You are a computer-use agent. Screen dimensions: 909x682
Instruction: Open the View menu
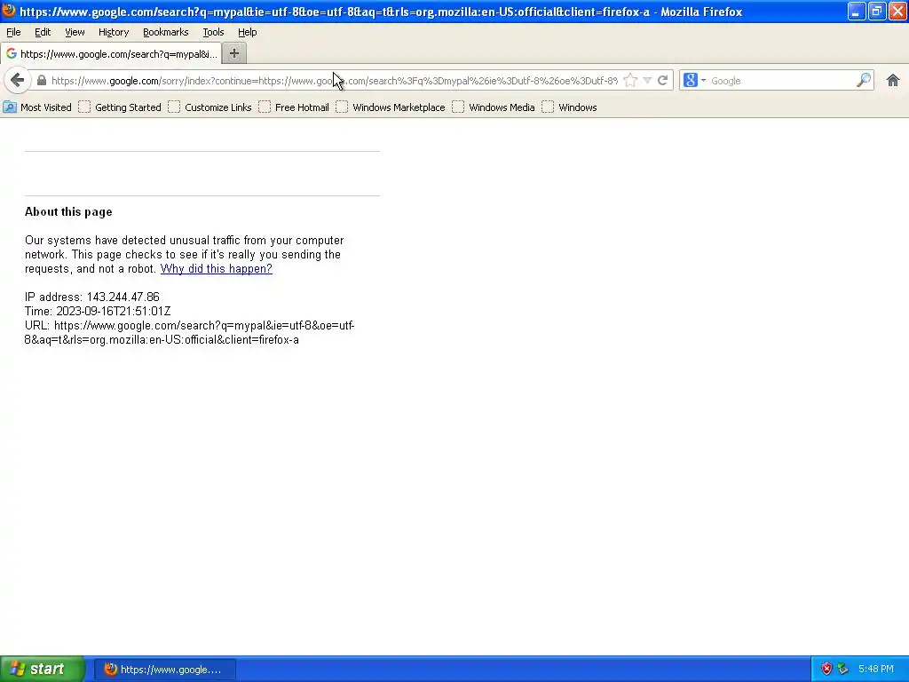coord(75,33)
